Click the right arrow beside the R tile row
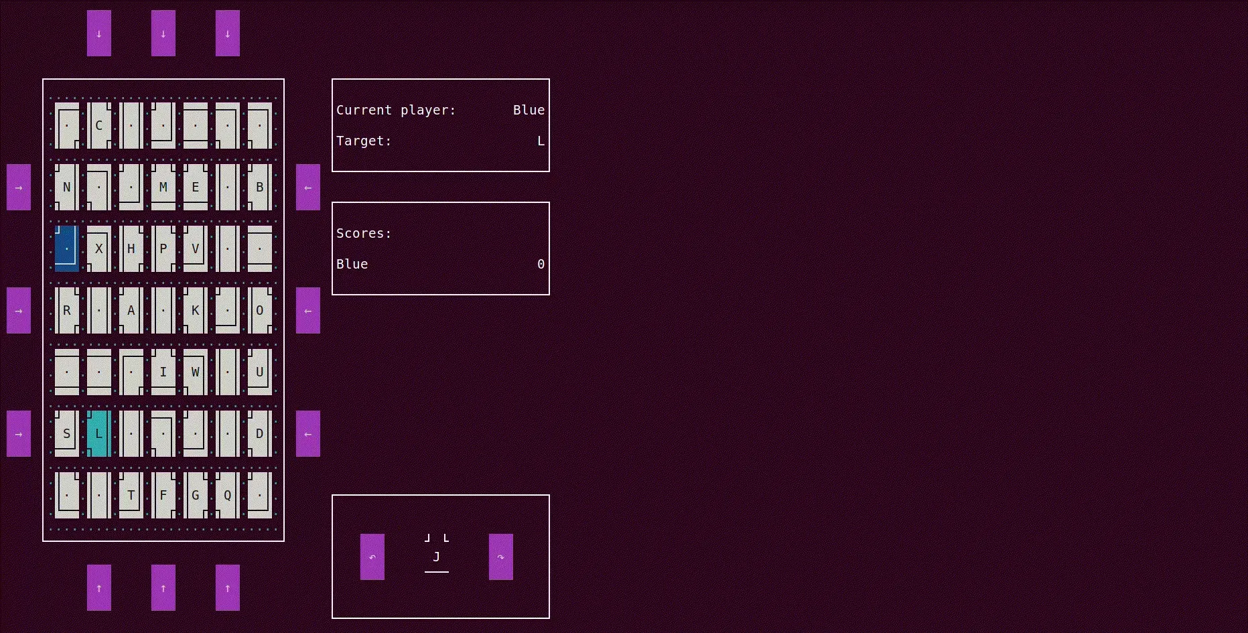The width and height of the screenshot is (1248, 633). tap(19, 311)
